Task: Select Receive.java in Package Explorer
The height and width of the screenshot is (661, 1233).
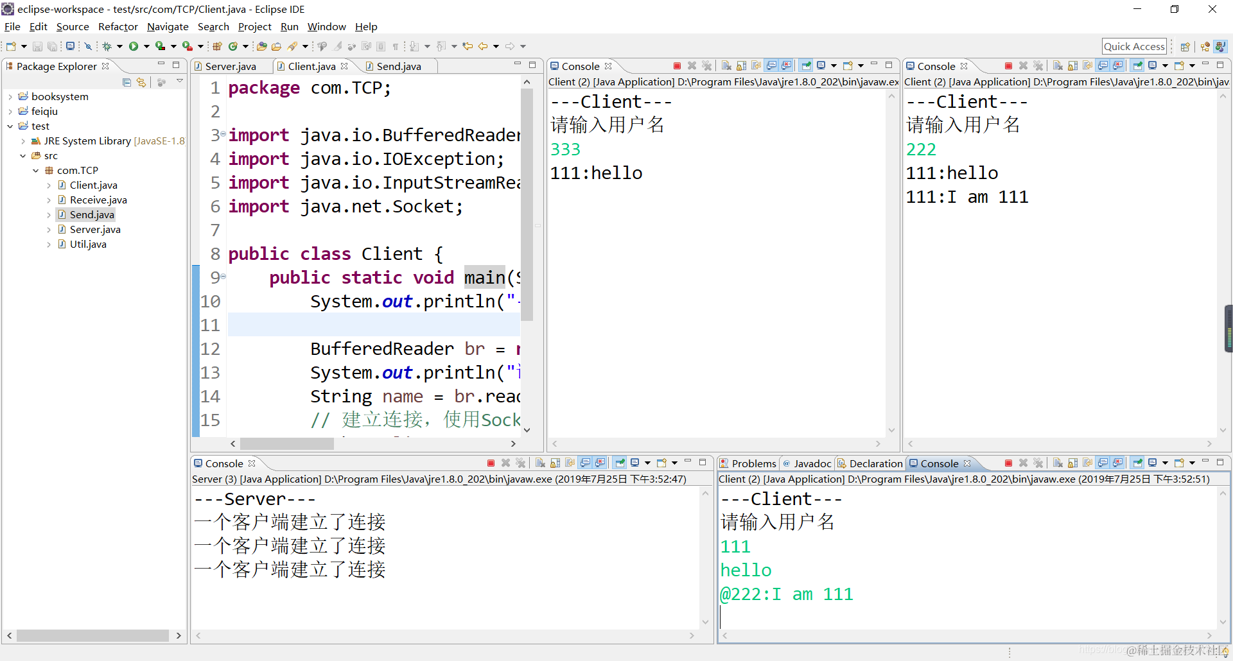Action: pos(98,200)
